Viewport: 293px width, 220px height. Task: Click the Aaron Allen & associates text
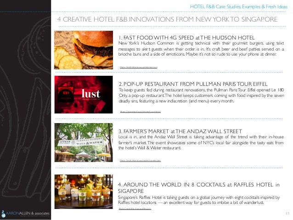28,213
